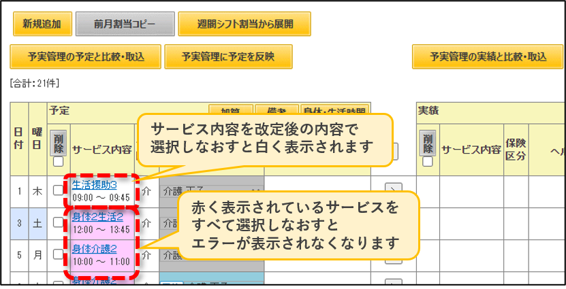Click the 予定 削除 button
Image resolution: width=566 pixels, height=289 pixels.
coord(58,143)
